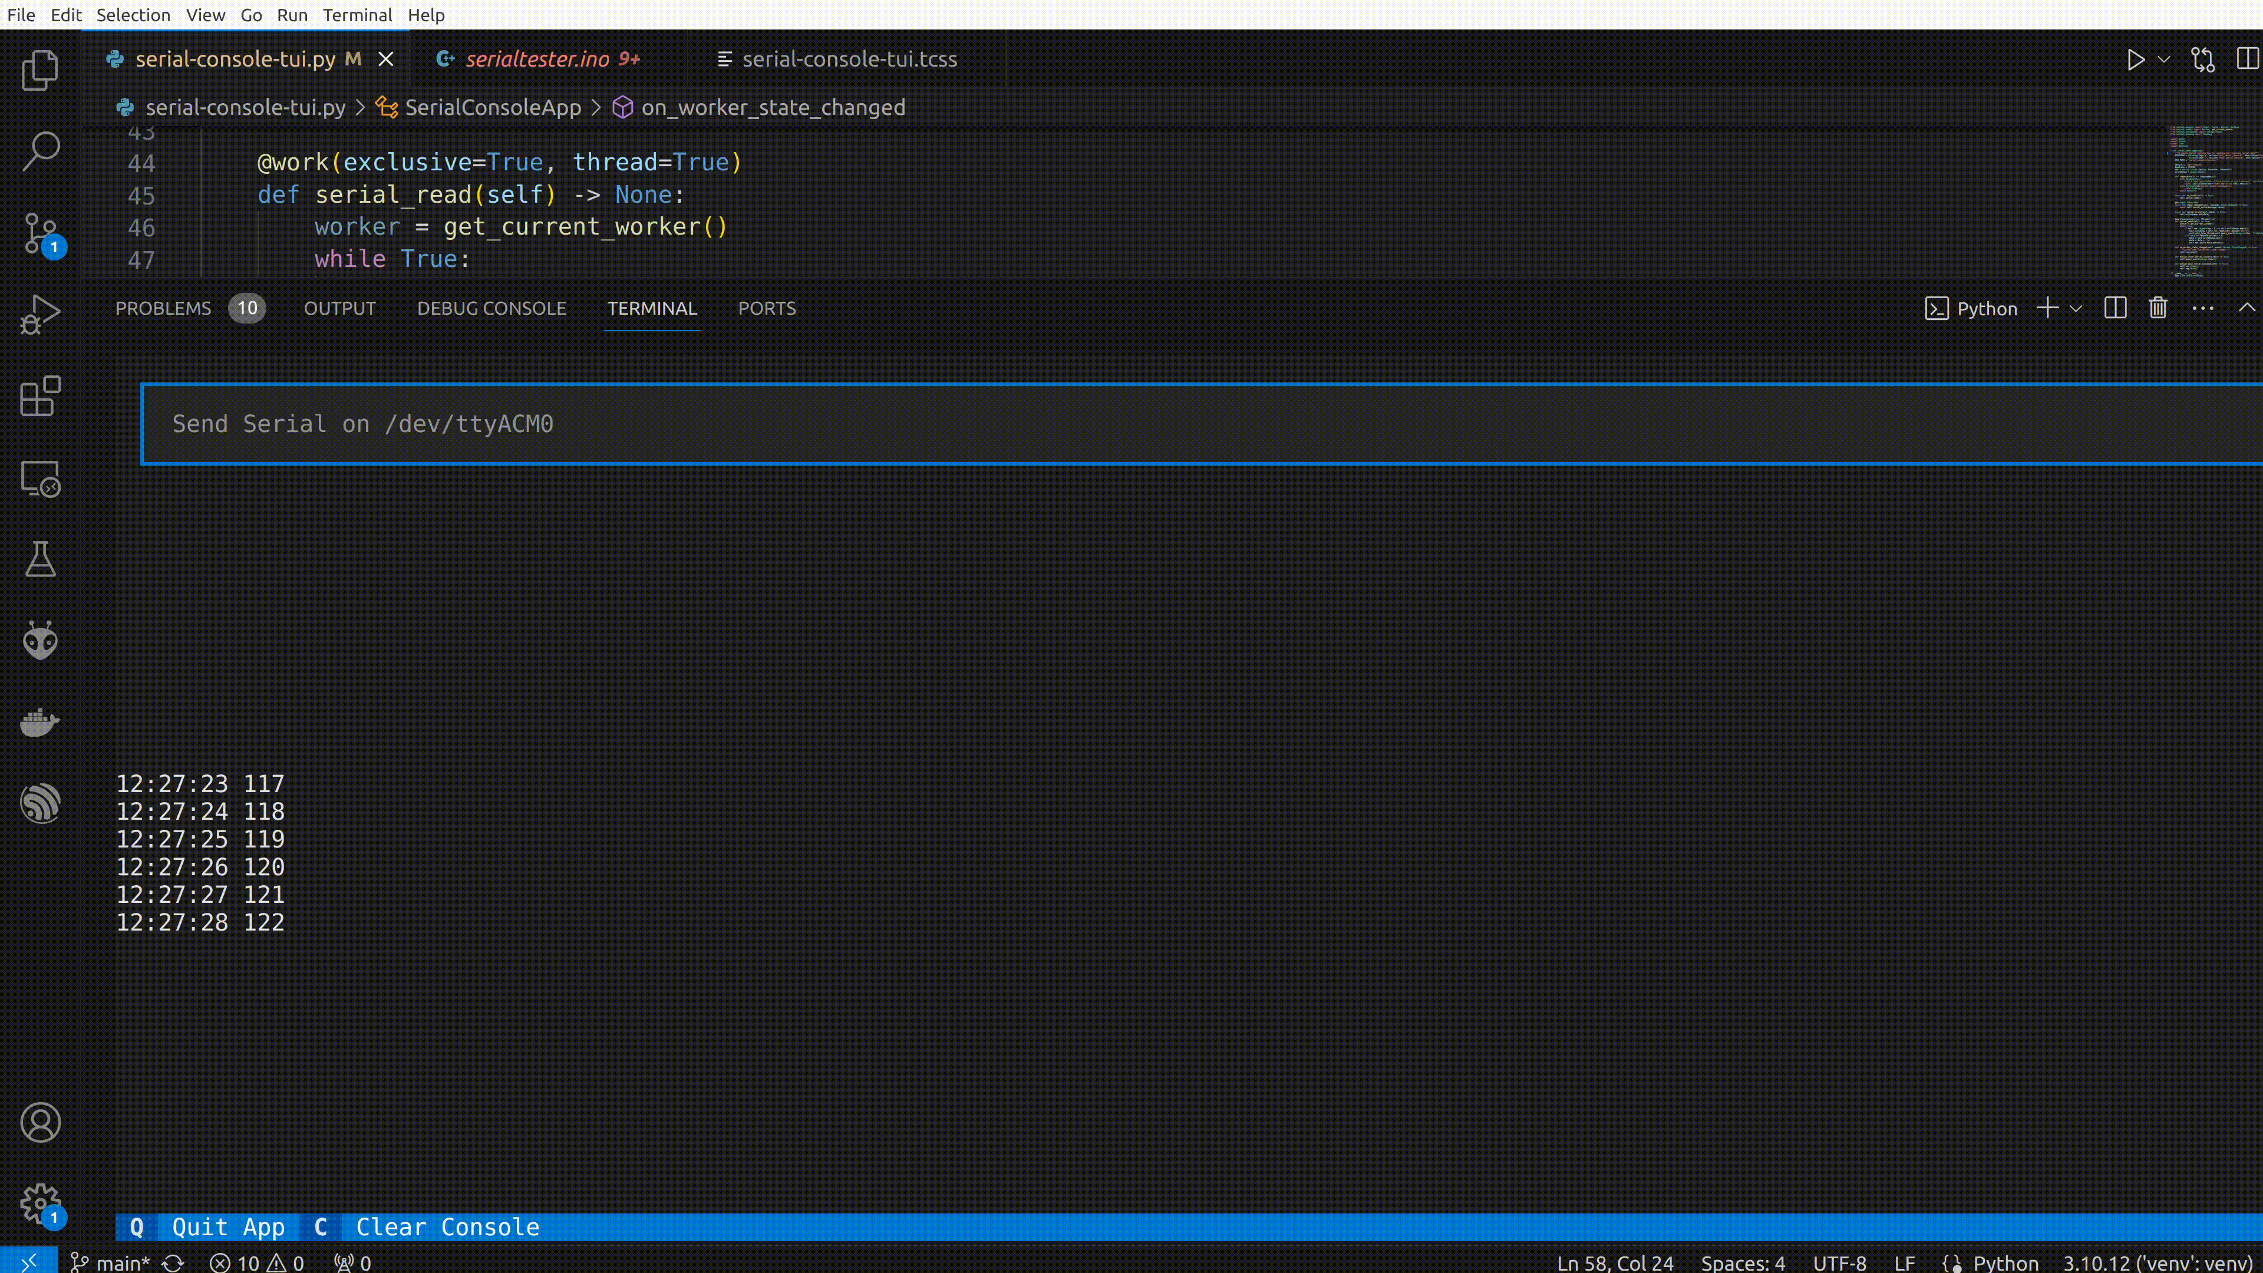The height and width of the screenshot is (1273, 2263).
Task: Maximize panel size with chevron up
Action: pos(2246,308)
